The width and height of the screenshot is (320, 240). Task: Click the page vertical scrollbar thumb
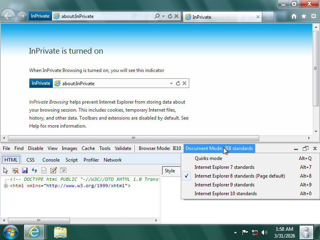coord(316,68)
